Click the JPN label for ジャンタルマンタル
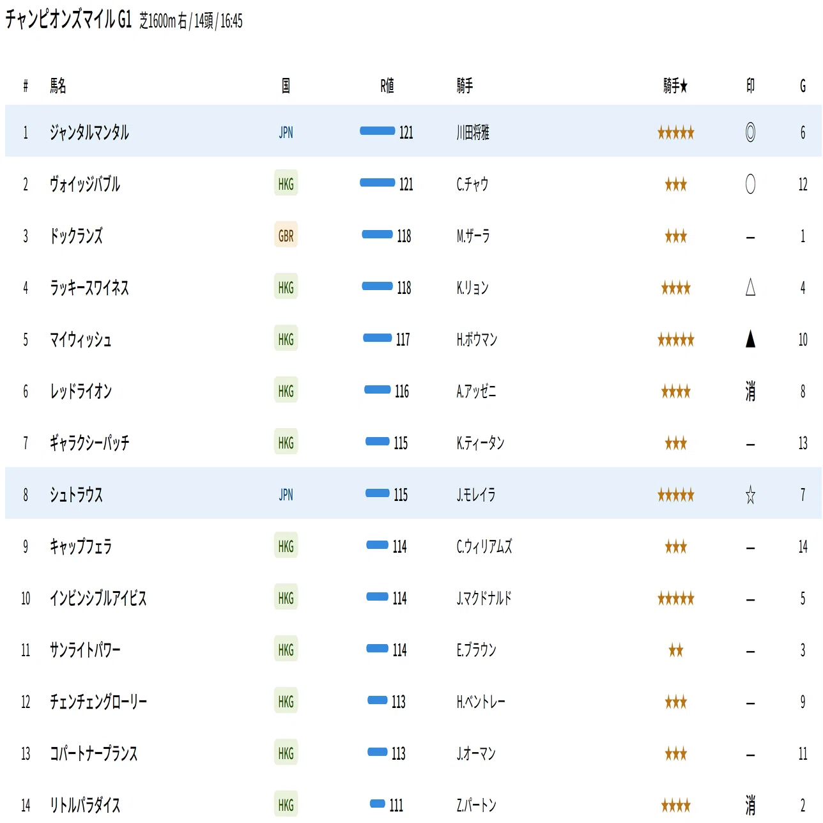The width and height of the screenshot is (823, 823). 286,132
